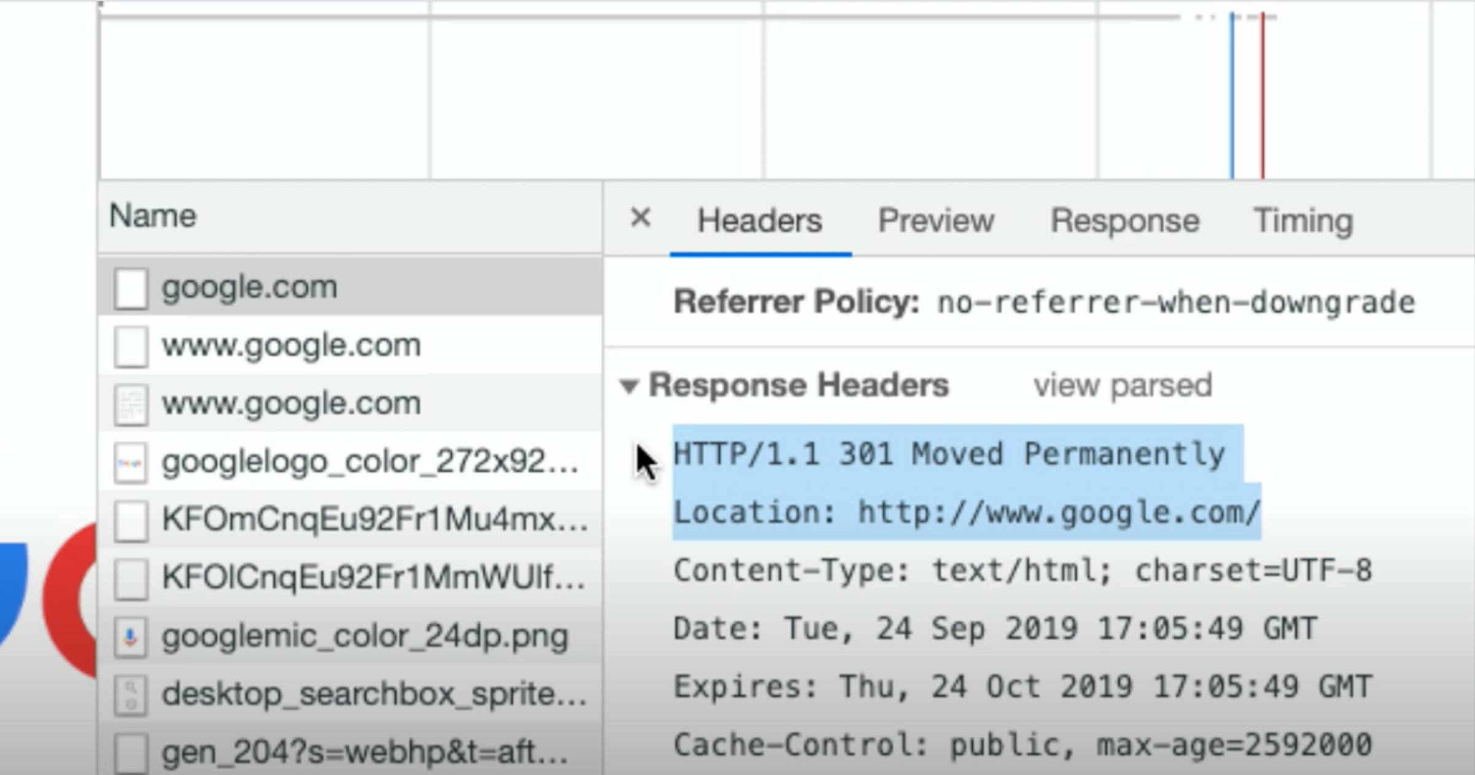Click the googlemic microphone thumbnail icon
The height and width of the screenshot is (775, 1475).
[x=131, y=637]
